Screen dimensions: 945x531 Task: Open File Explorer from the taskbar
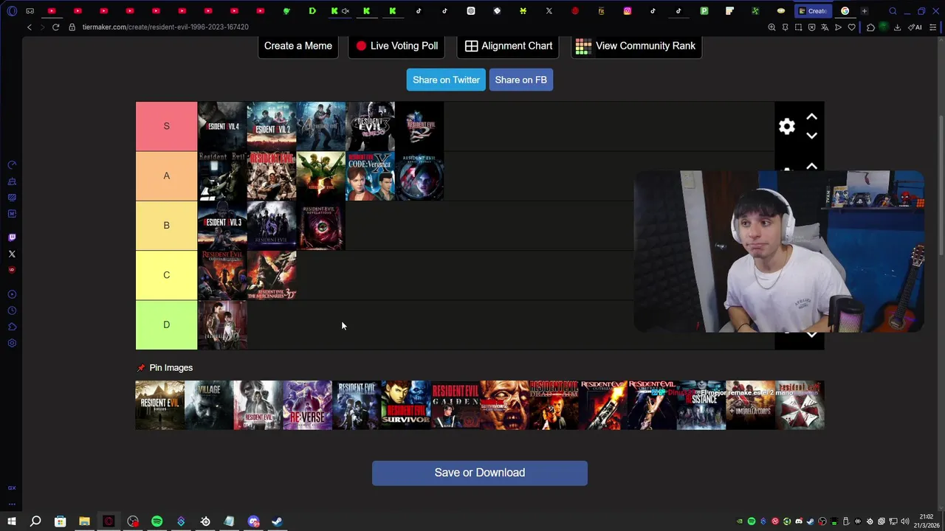pos(84,521)
